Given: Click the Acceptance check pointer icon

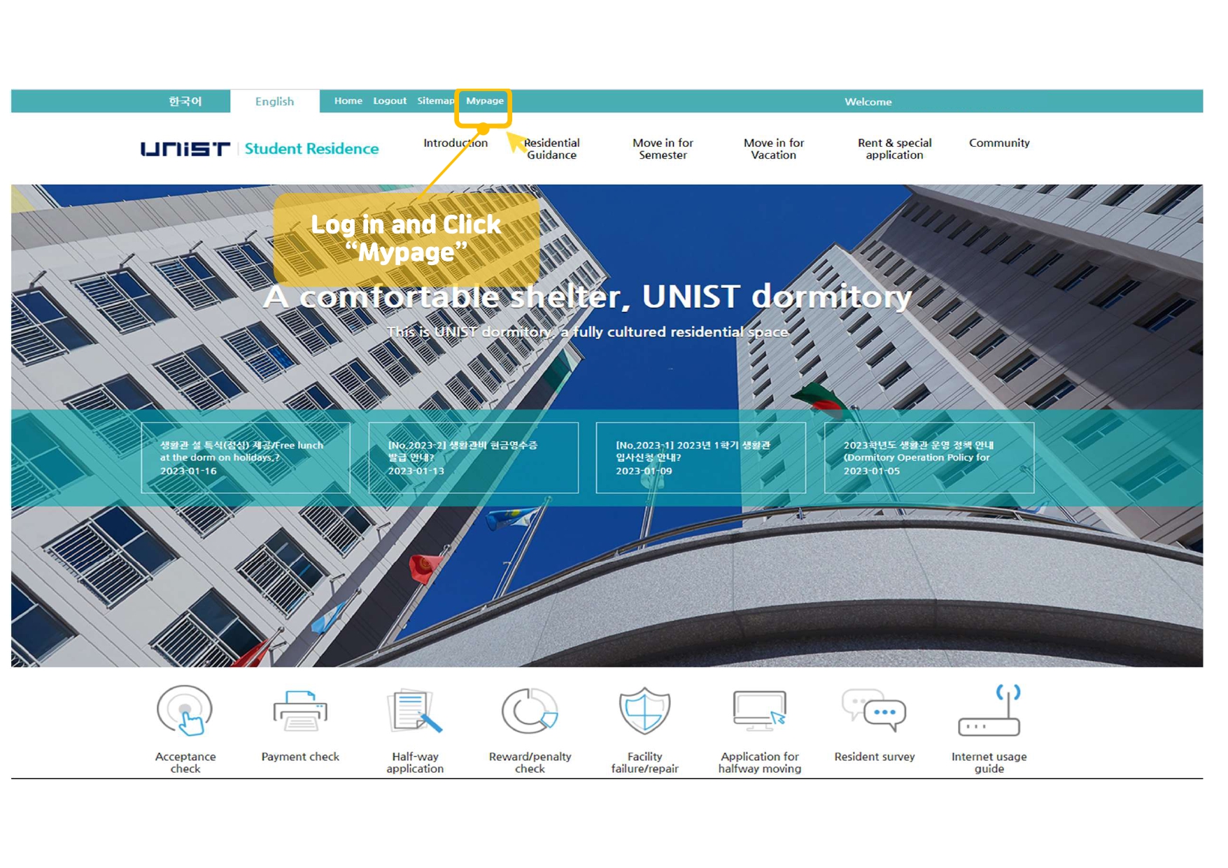Looking at the screenshot, I should point(185,711).
